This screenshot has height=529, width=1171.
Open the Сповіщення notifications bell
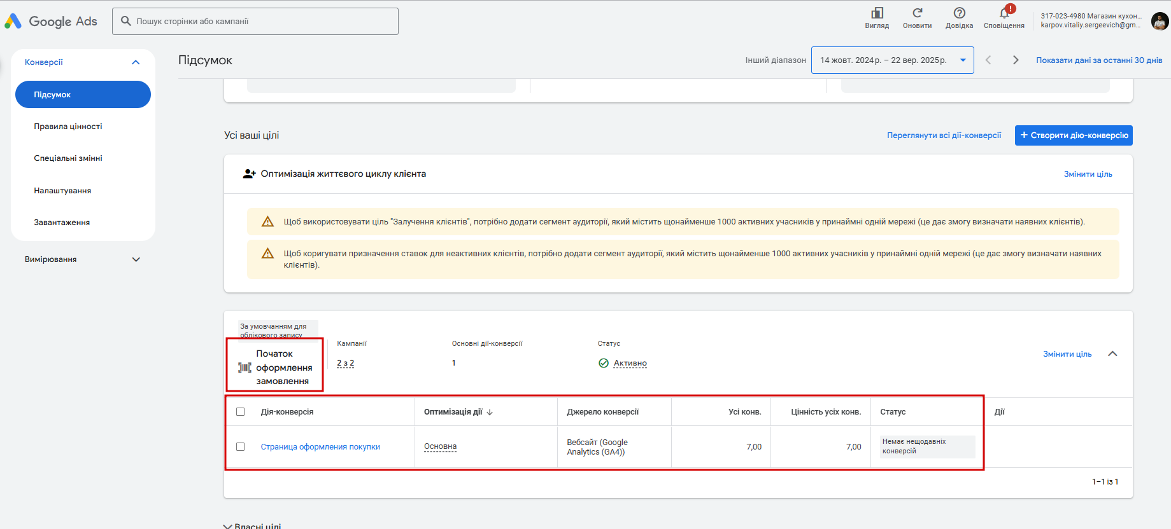coord(1004,13)
